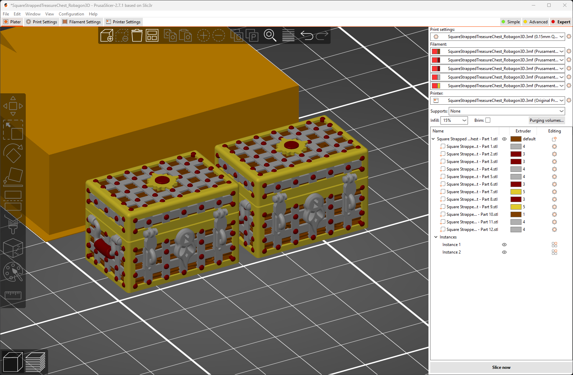Open the Print settings preset dropdown
Viewport: 573px width, 375px height.
coord(497,37)
